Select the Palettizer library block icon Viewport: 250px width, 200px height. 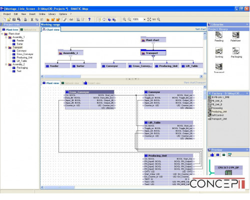(236, 35)
